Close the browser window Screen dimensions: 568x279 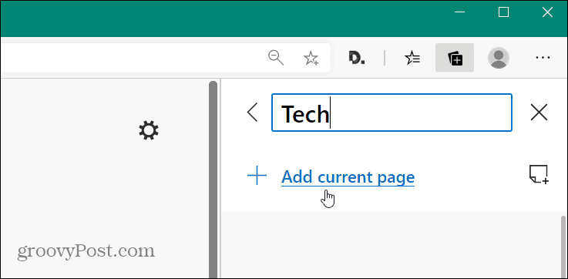(547, 12)
